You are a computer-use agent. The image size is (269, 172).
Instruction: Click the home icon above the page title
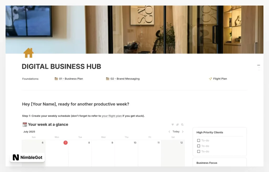28,53
